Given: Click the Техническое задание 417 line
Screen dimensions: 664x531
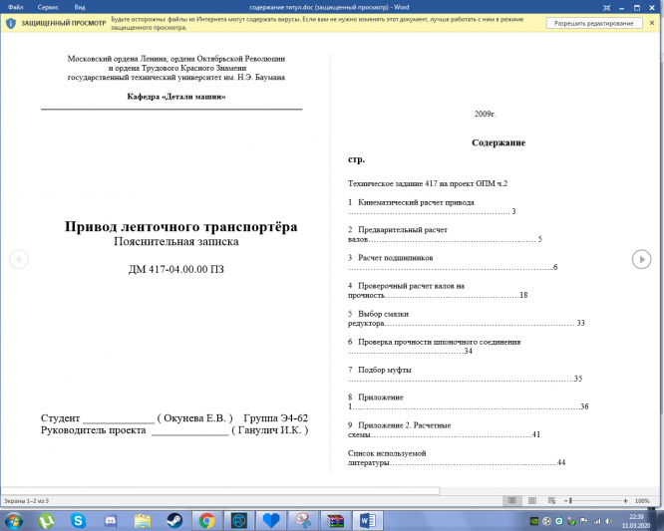Looking at the screenshot, I should coord(428,183).
